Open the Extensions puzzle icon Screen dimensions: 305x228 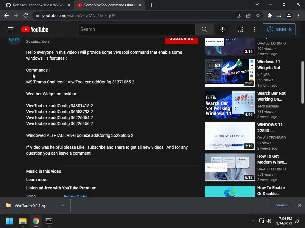(270, 15)
